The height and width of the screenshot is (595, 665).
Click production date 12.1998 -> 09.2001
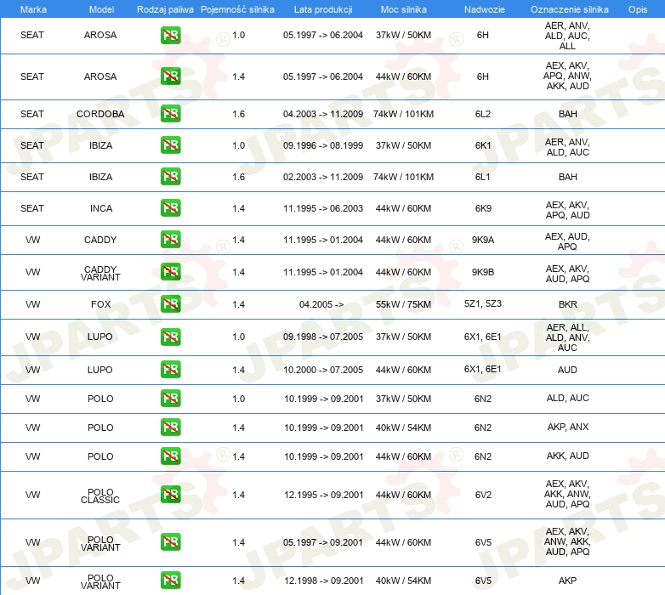click(x=324, y=581)
